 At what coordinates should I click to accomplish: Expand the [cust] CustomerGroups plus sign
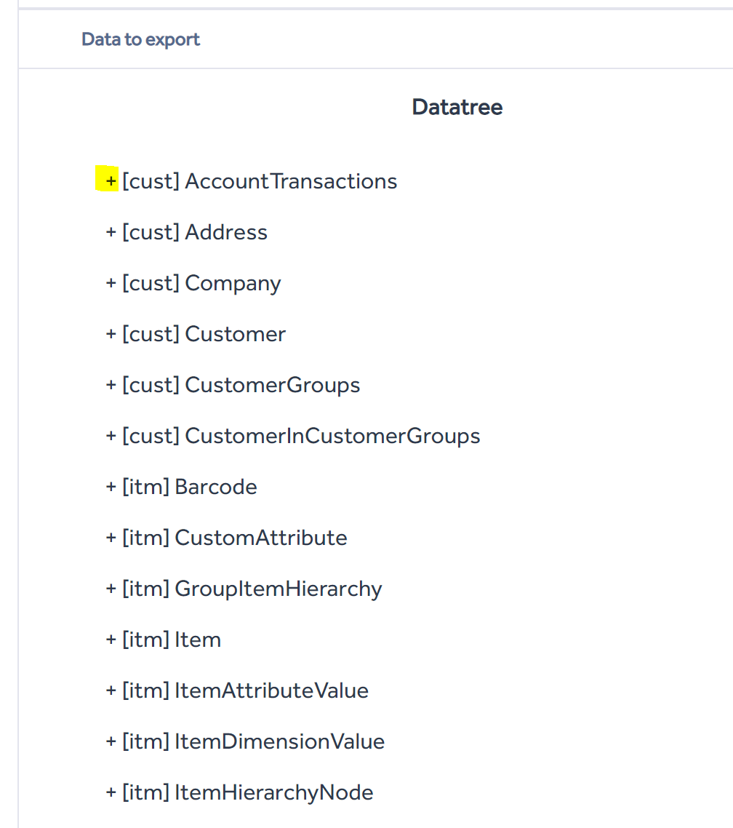(111, 385)
